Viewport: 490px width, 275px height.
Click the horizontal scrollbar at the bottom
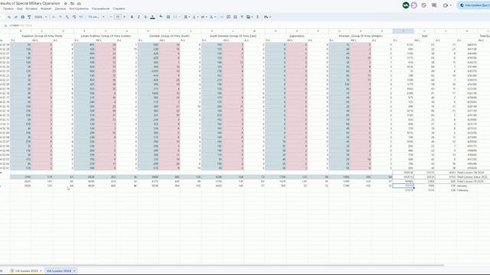[x=222, y=265]
